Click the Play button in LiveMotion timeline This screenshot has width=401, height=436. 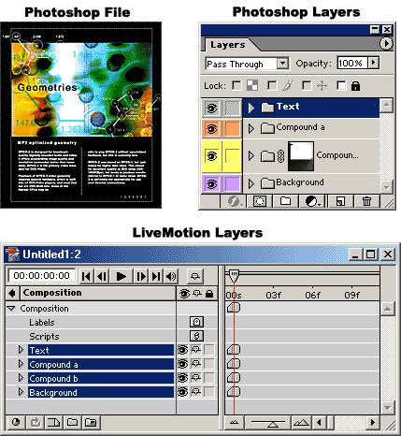tap(121, 276)
